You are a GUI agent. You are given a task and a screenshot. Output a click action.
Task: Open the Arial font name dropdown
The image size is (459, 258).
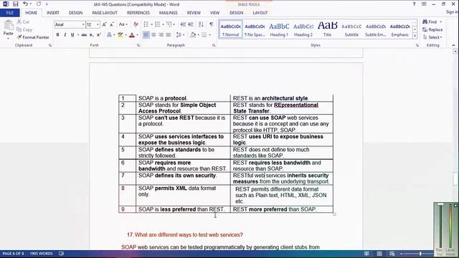click(83, 24)
